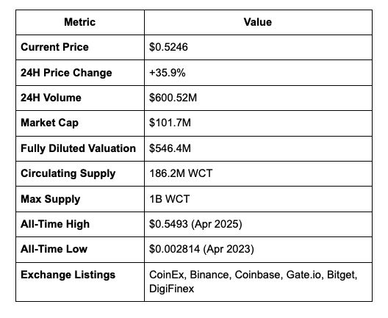This screenshot has width=388, height=318.
Task: Click the $101.7M market cap value
Action: 170,123
